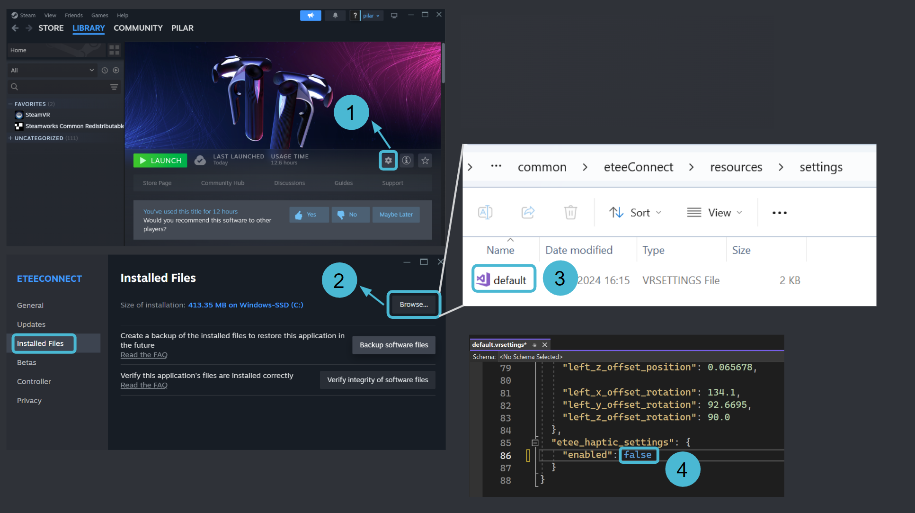The height and width of the screenshot is (513, 915).
Task: Collapse etee_haptic_settings code fold marker
Action: pyautogui.click(x=535, y=443)
